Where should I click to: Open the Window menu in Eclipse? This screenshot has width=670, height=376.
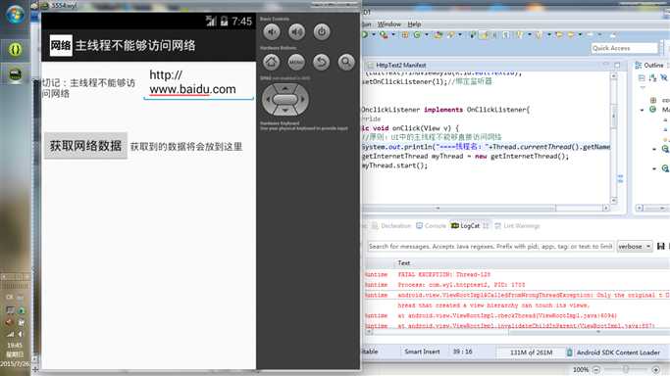(388, 24)
